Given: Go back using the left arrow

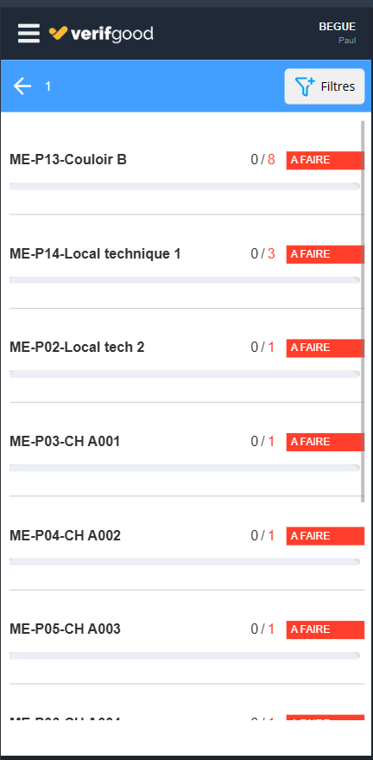Looking at the screenshot, I should pyautogui.click(x=22, y=86).
